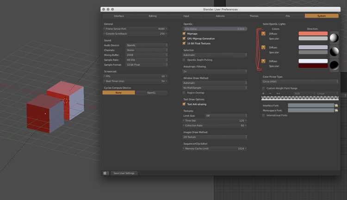Viewport: 347px width, 200px height.
Task: Click third light dark red Specular swatch
Action: [x=313, y=66]
